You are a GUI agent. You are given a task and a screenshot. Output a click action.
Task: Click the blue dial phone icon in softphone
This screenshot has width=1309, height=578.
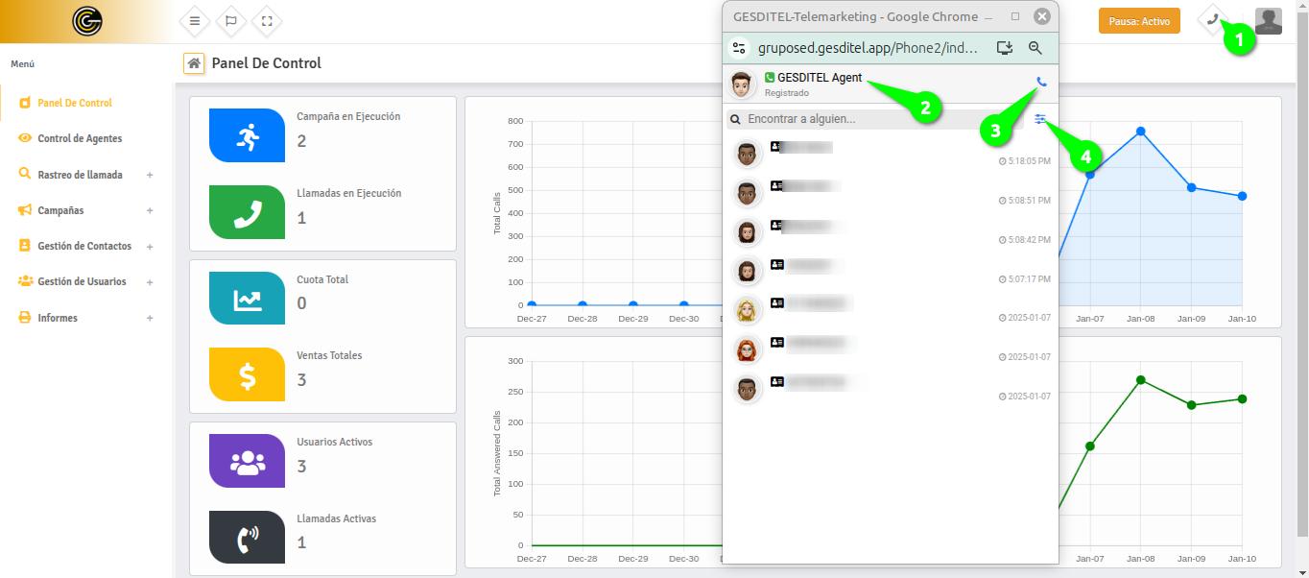point(1041,83)
